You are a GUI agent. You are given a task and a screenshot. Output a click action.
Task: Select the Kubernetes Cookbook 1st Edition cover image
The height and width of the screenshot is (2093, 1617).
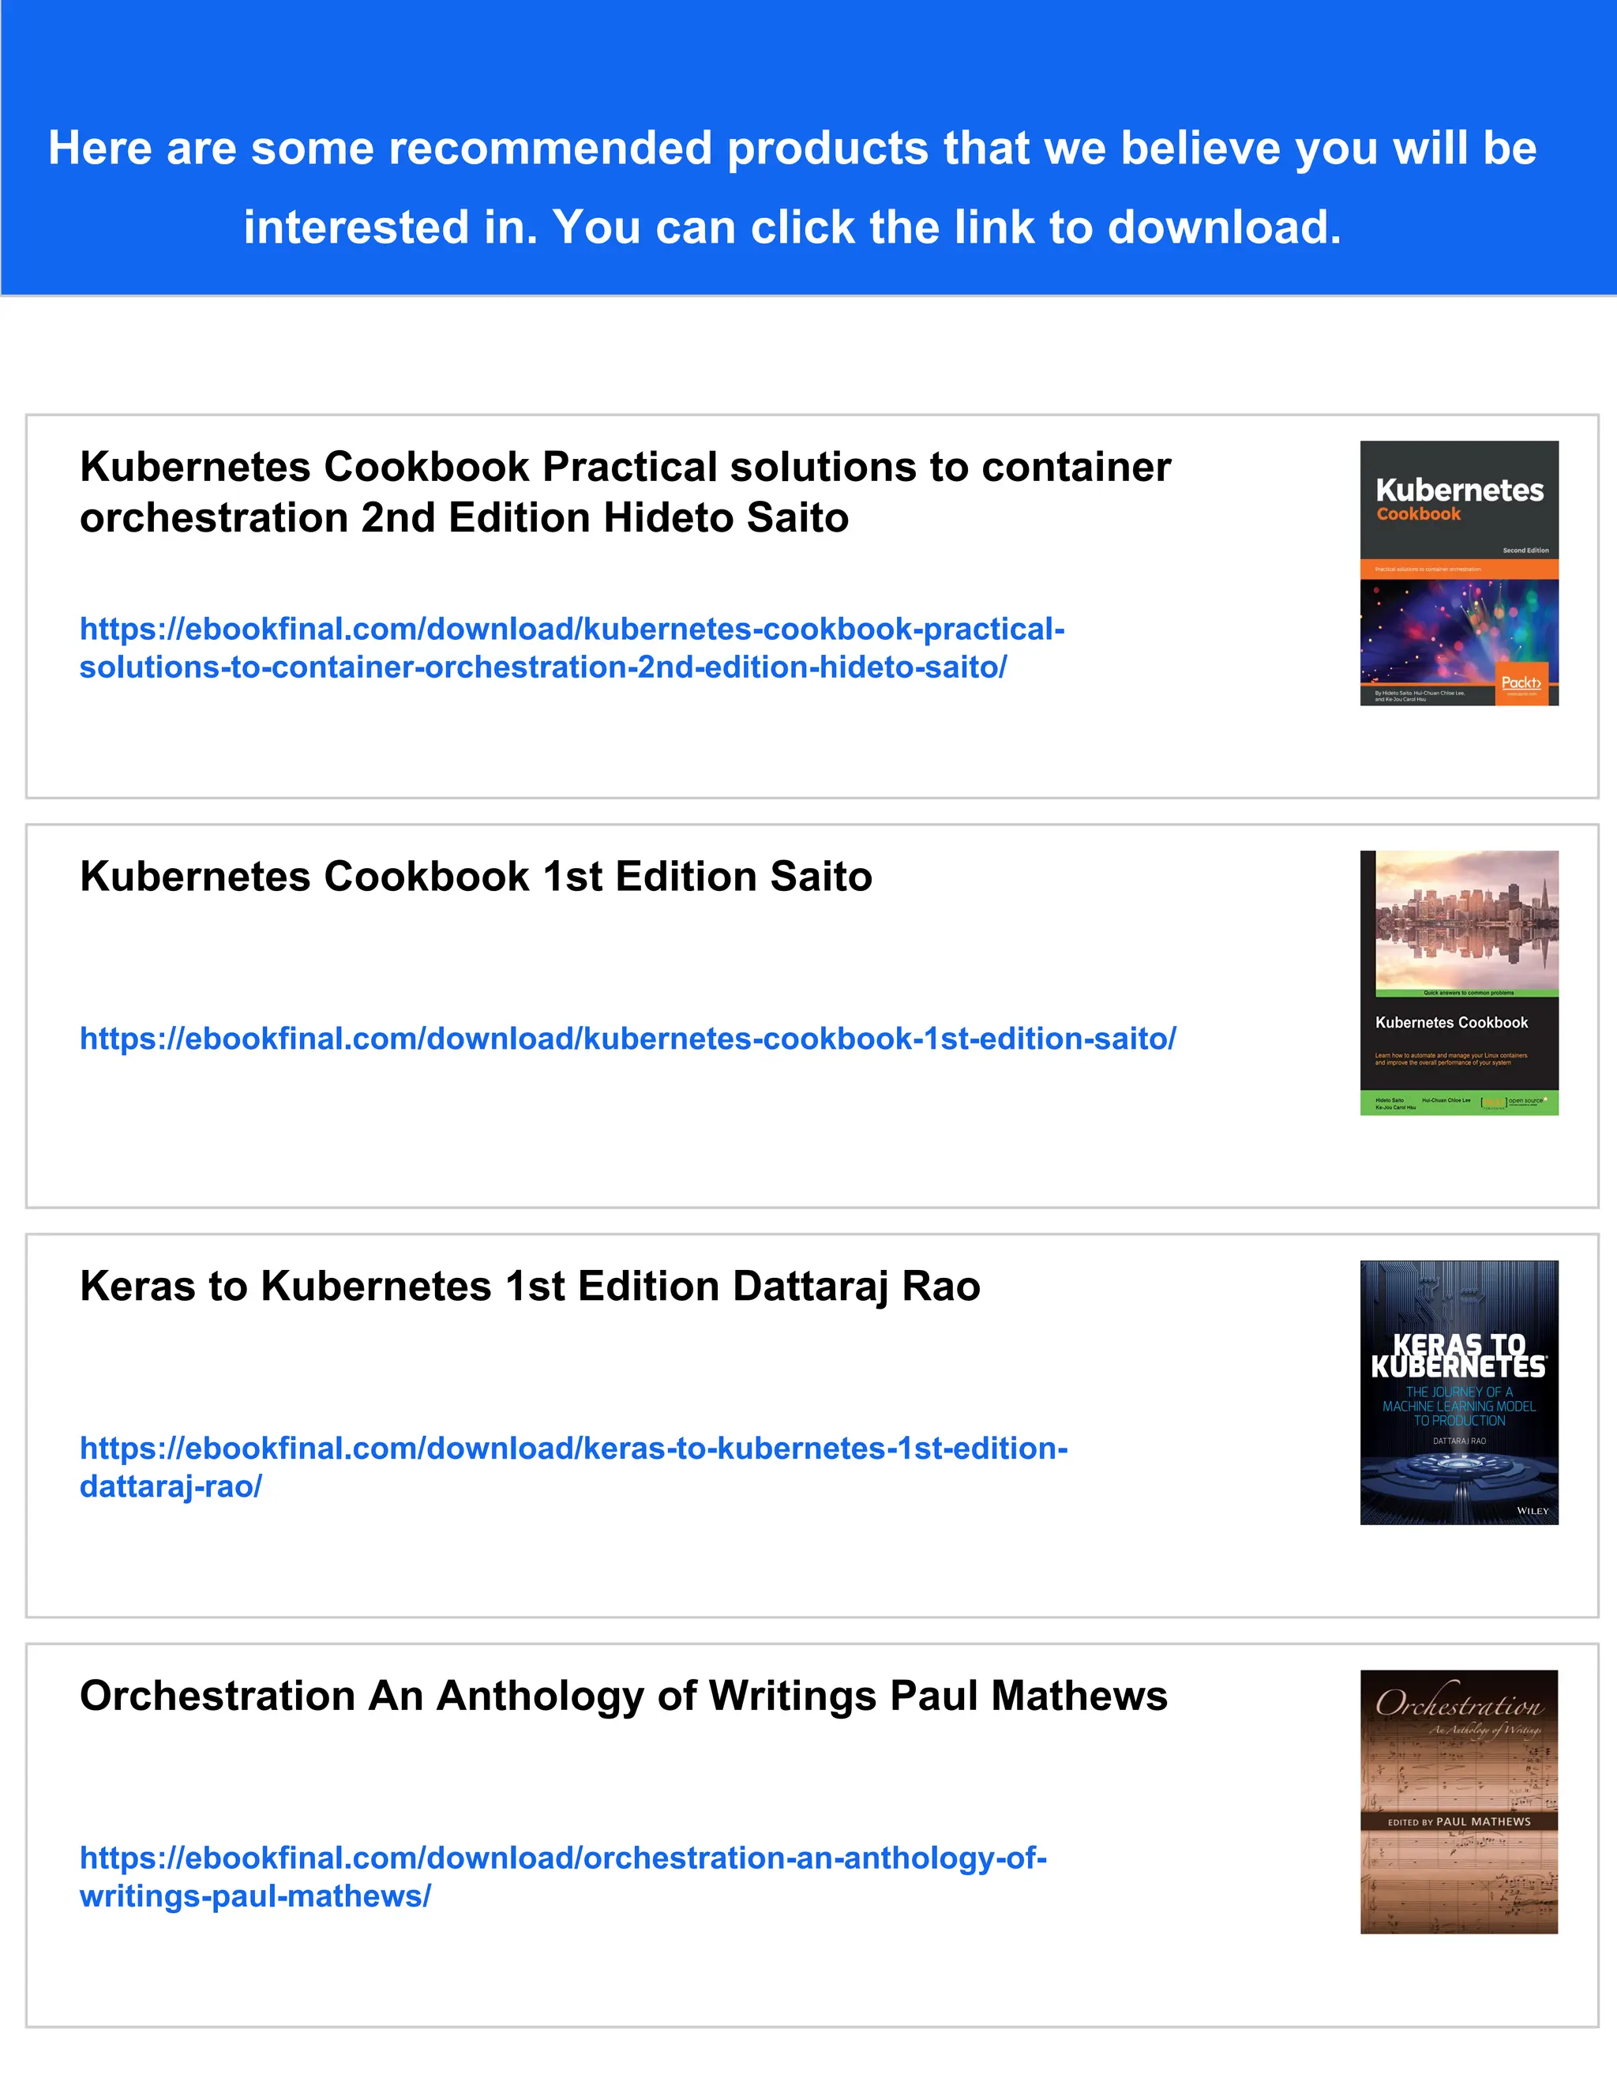tap(1459, 983)
